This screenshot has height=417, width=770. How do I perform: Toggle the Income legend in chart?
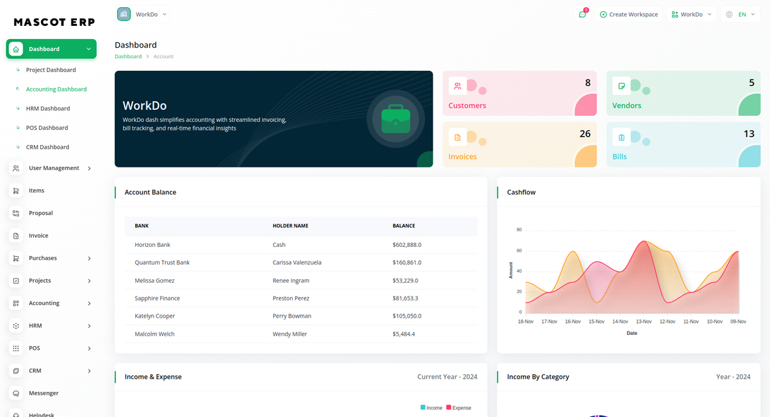(x=431, y=408)
